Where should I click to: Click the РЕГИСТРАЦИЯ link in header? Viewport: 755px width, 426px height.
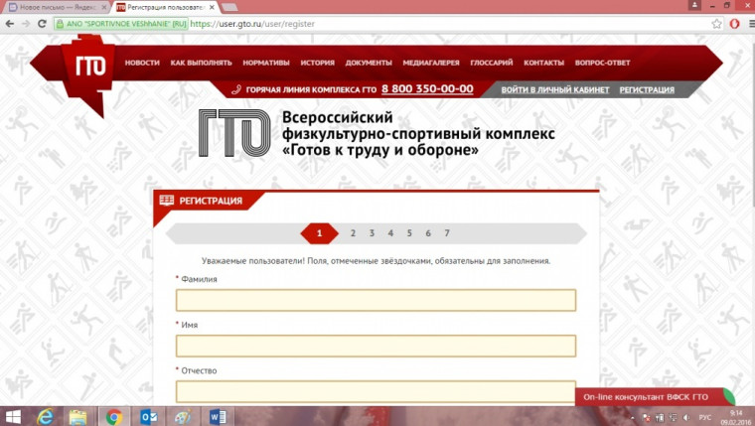click(647, 89)
